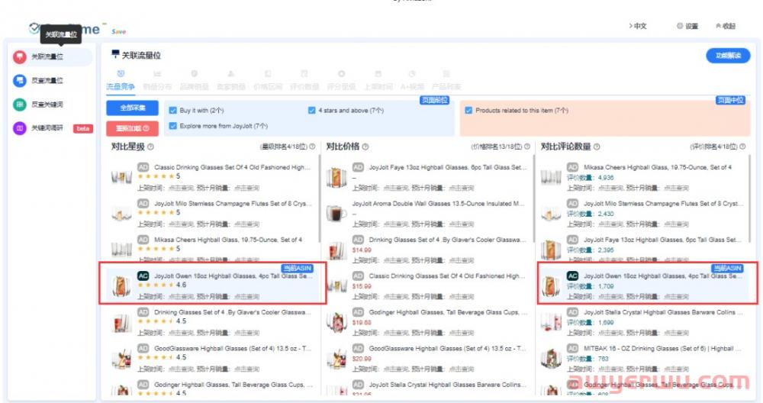Click the thumbnail of JoyJolt Aroma Double Wall Glasses in 对比价格
763x403 pixels.
point(336,213)
